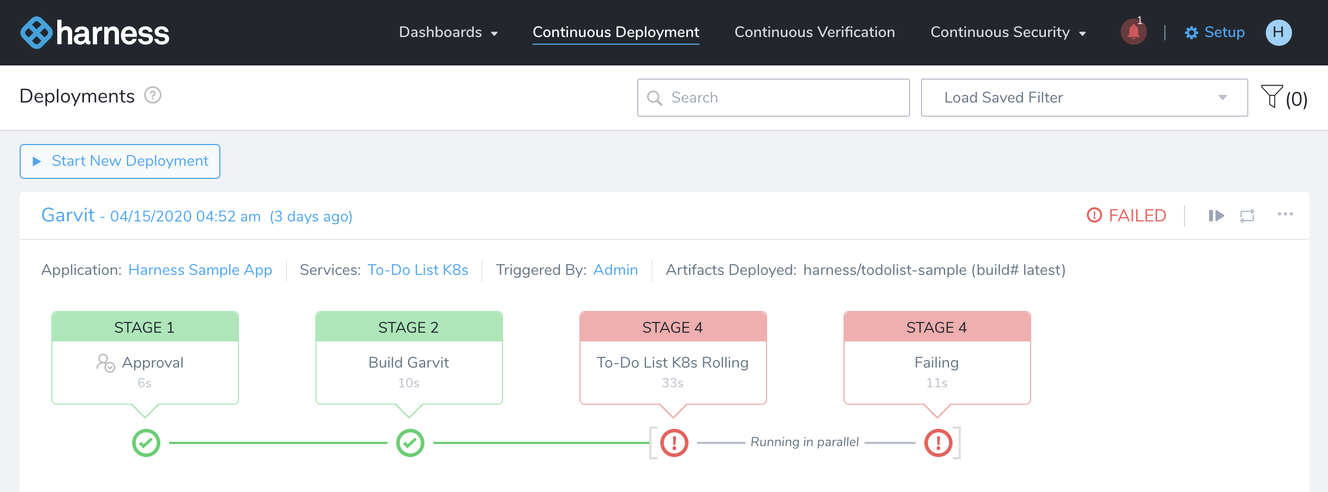Go to Continuous Deployment tab
Viewport: 1328px width, 492px height.
click(615, 32)
